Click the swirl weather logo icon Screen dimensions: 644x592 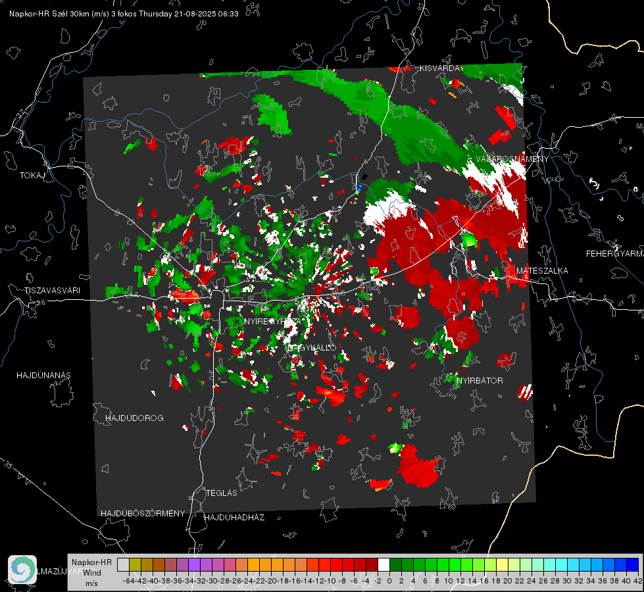(x=22, y=570)
